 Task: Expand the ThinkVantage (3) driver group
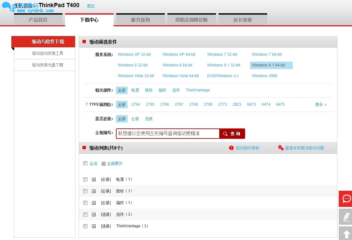coord(94,226)
